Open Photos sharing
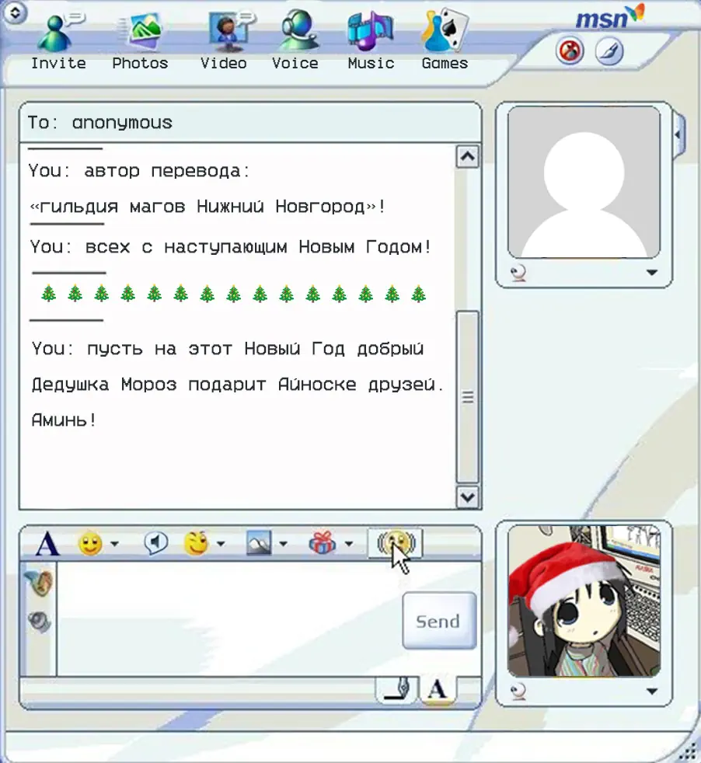This screenshot has height=763, width=701. point(140,36)
